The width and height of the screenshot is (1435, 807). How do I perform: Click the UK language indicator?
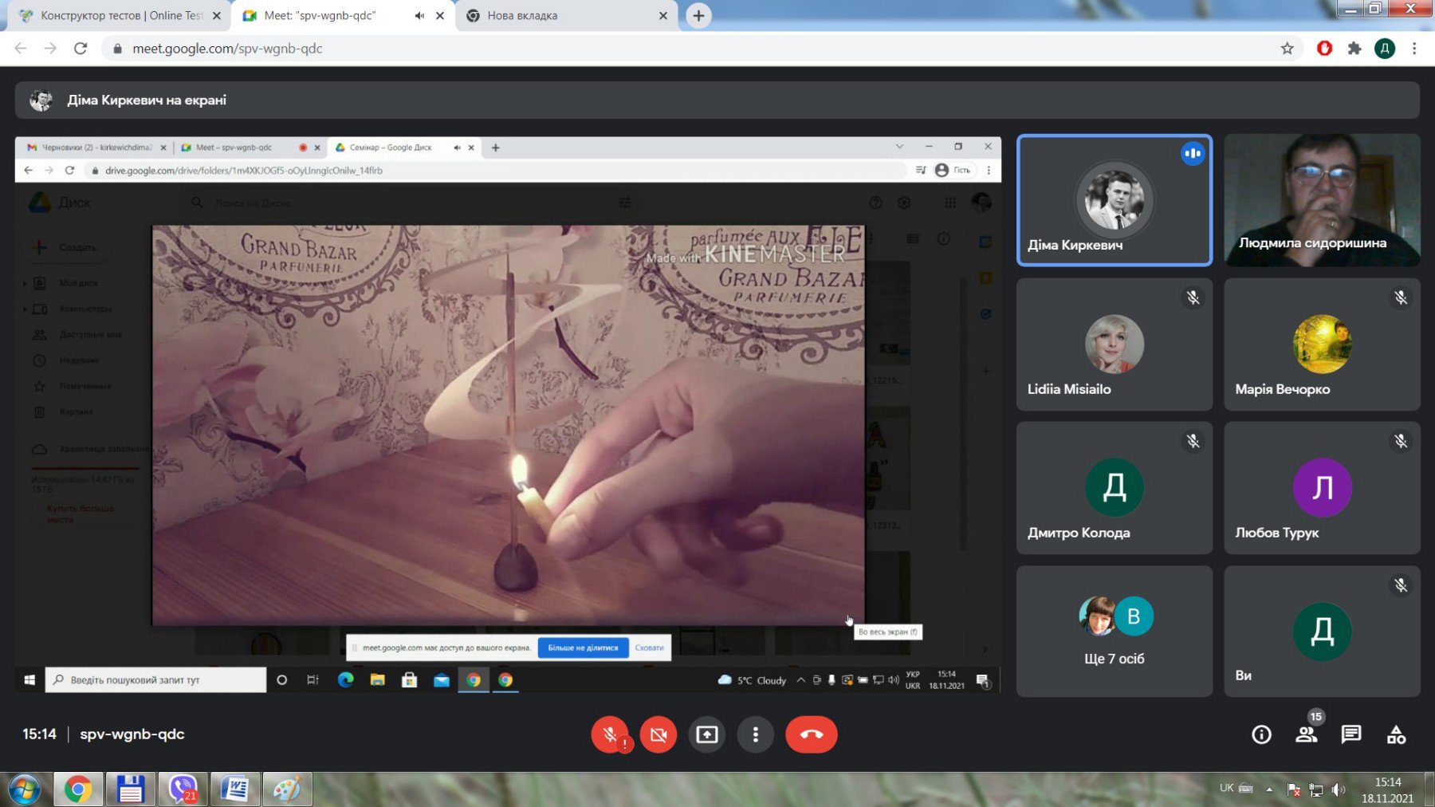point(1227,788)
